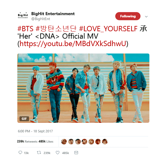Click the last liker avatar thumbnail
167x167 pixels.
pos(105,142)
